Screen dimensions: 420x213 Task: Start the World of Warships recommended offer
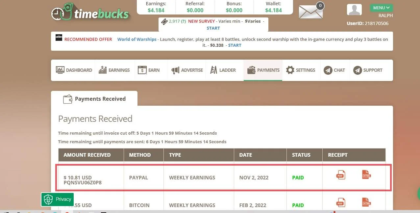[x=235, y=45]
